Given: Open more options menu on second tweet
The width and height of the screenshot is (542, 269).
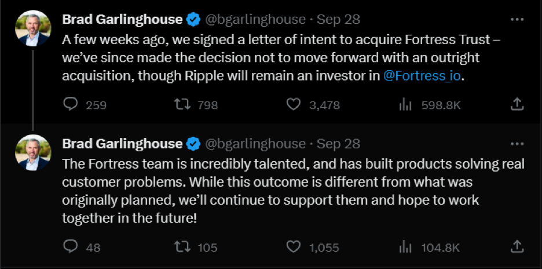Looking at the screenshot, I should (x=517, y=143).
